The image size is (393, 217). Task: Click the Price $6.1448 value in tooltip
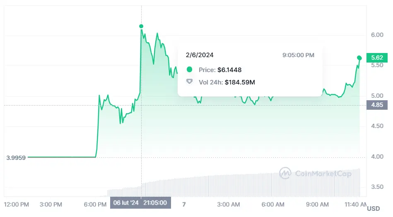click(229, 70)
